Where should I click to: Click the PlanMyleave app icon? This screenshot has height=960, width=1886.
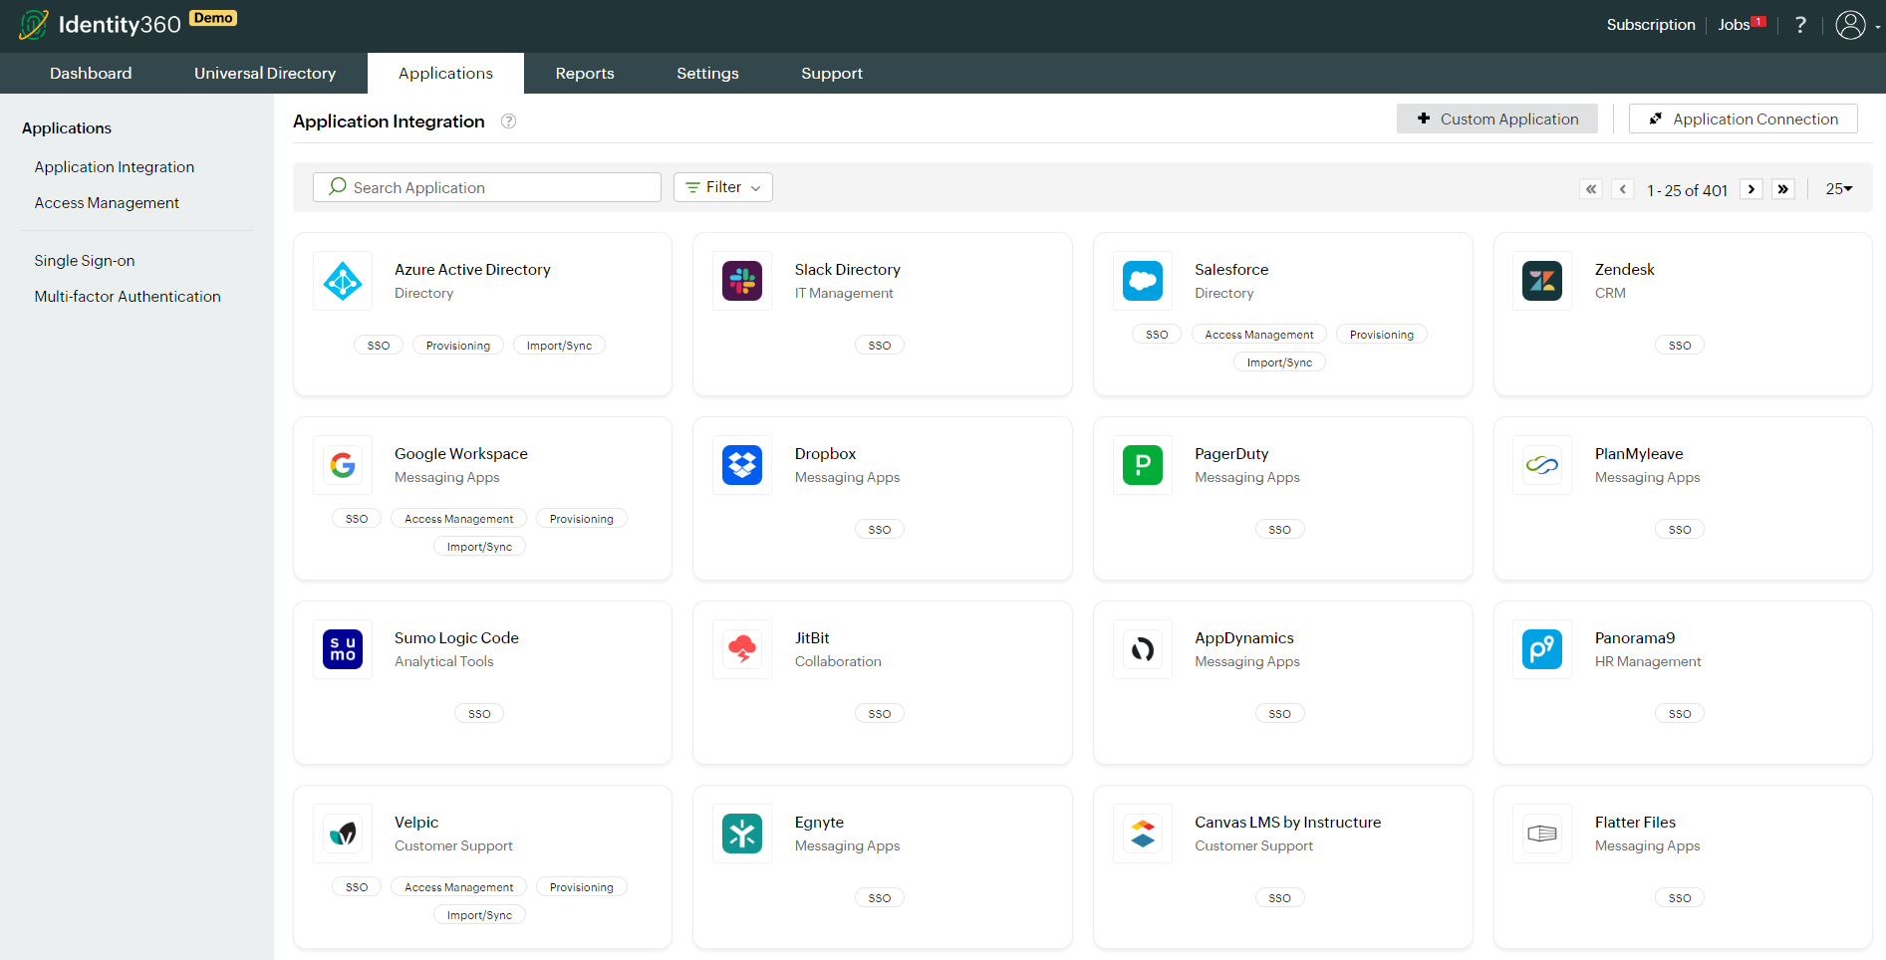tap(1541, 464)
